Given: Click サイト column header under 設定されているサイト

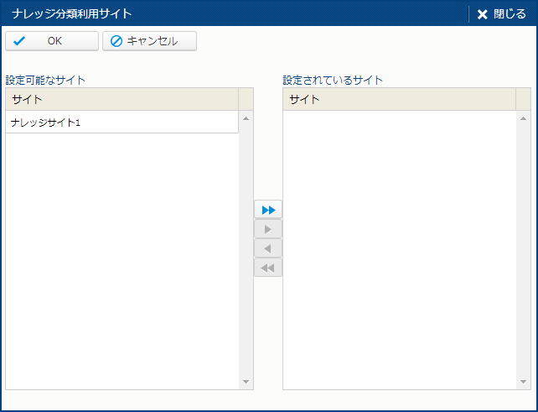Looking at the screenshot, I should (x=399, y=100).
